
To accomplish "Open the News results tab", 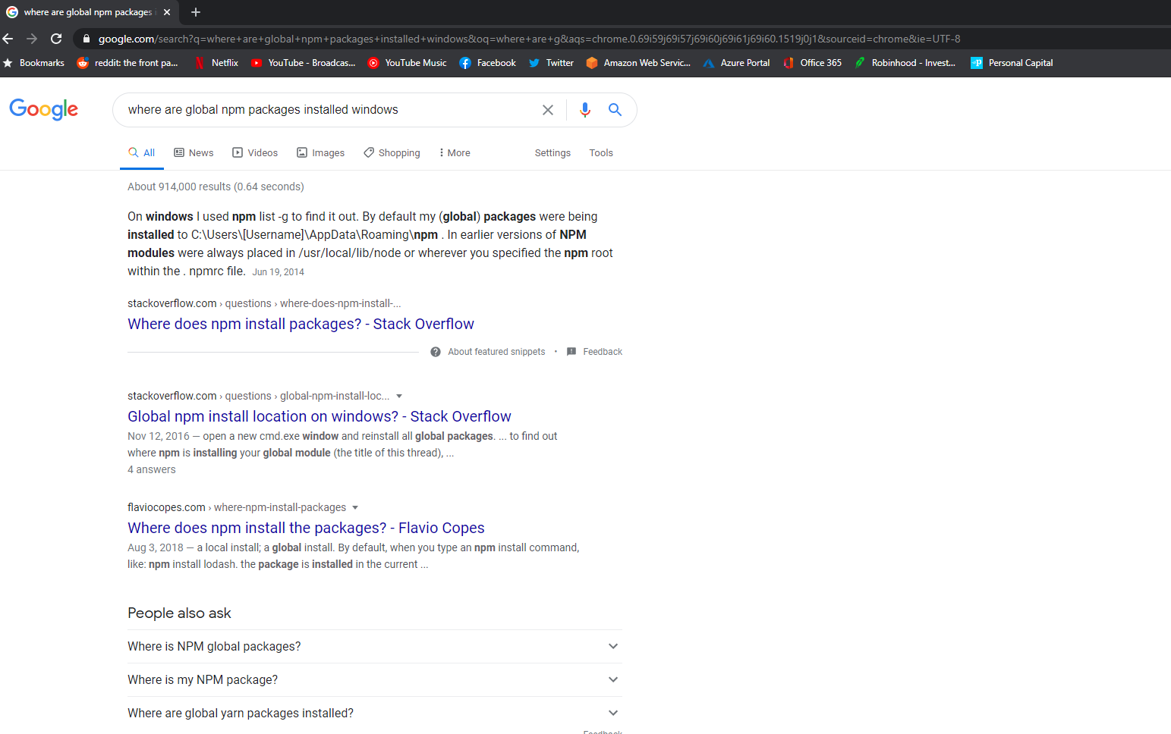I will click(194, 152).
